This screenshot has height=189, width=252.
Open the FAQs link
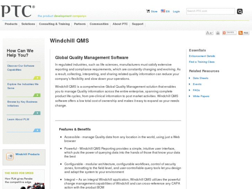[196, 90]
